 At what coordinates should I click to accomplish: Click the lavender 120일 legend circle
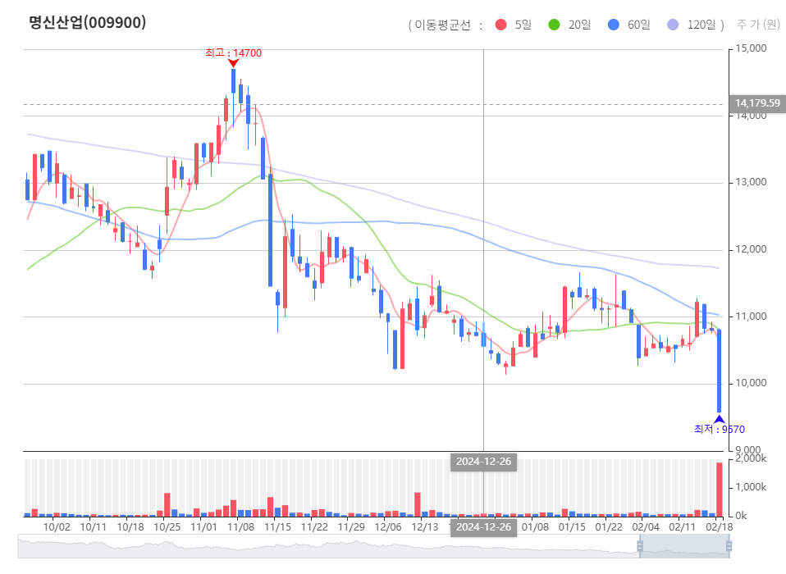pos(673,25)
